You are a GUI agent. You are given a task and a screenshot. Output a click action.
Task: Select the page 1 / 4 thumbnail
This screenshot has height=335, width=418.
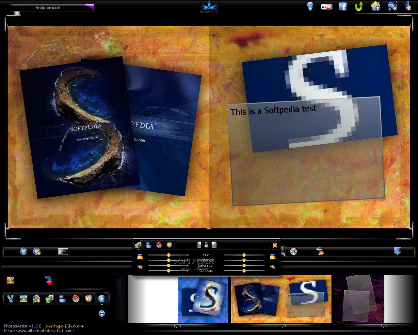[178, 299]
